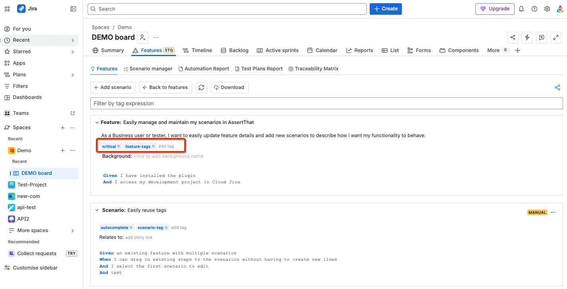567x289 pixels.
Task: Focus the Search field
Action: click(x=227, y=9)
